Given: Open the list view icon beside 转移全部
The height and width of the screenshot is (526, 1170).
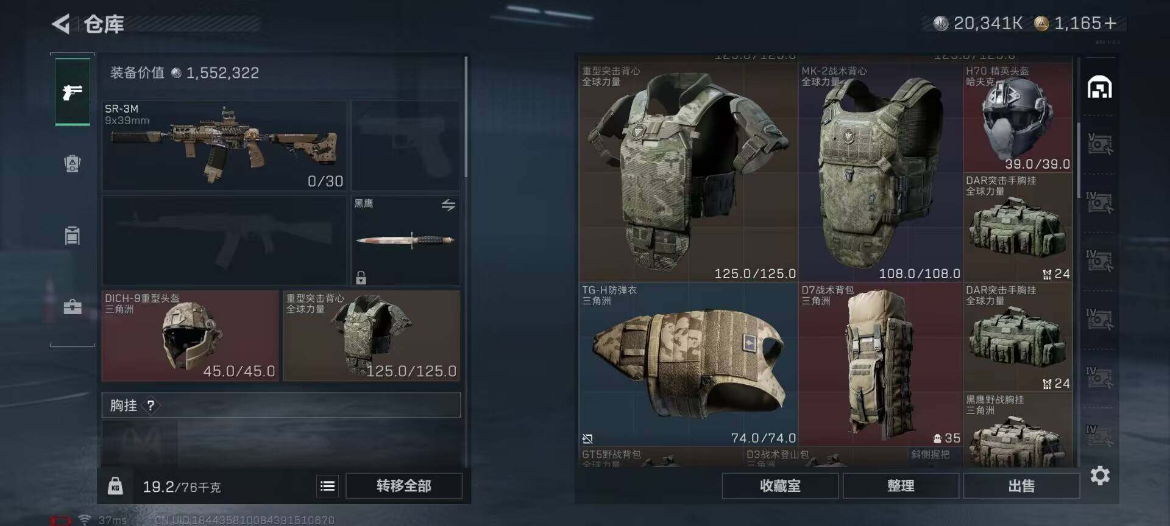Looking at the screenshot, I should (327, 486).
